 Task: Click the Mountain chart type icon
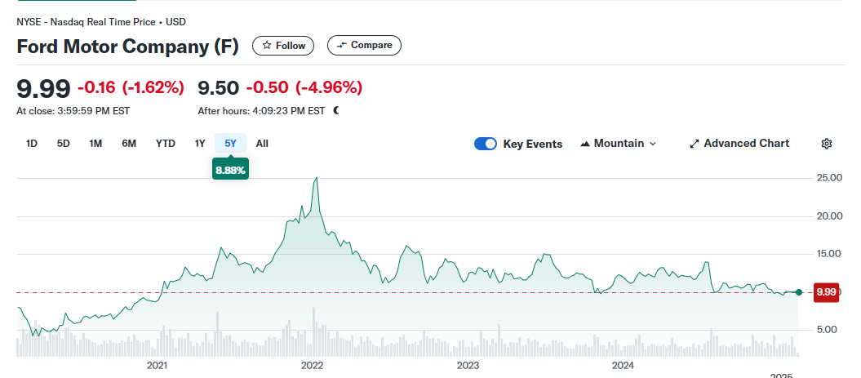click(x=585, y=144)
